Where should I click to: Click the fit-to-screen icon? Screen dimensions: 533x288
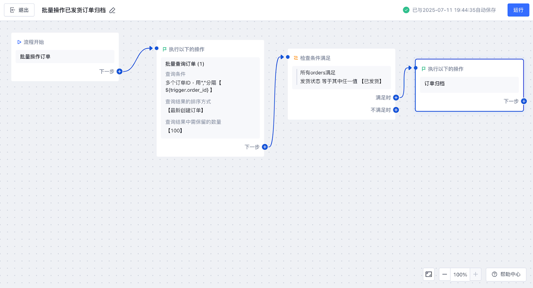[x=429, y=274]
